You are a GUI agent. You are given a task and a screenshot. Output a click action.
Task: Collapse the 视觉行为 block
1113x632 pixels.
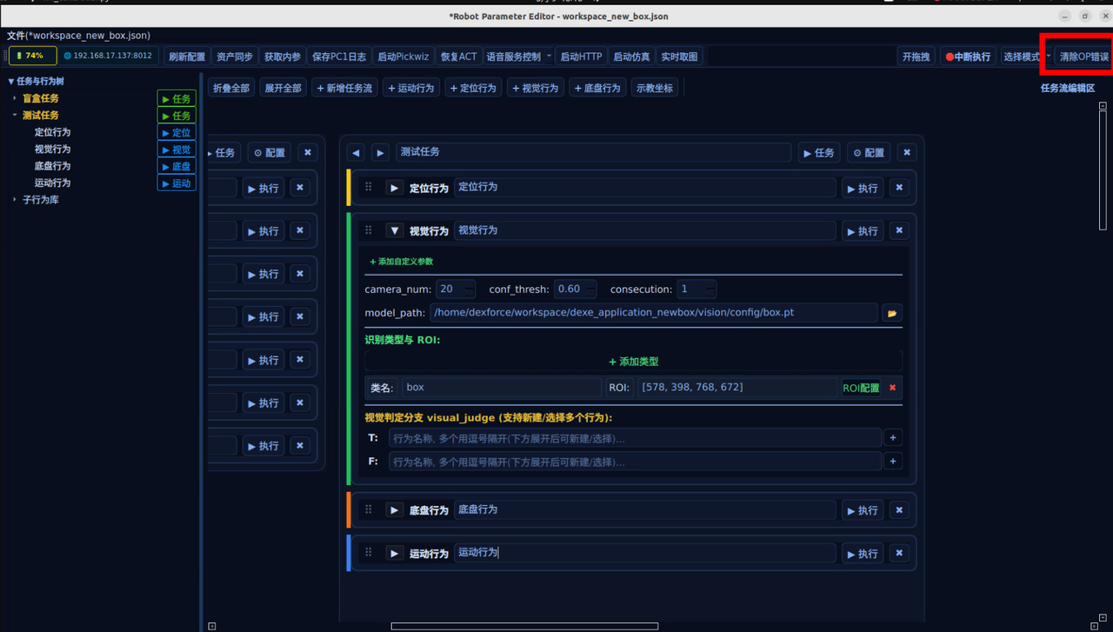(x=395, y=231)
